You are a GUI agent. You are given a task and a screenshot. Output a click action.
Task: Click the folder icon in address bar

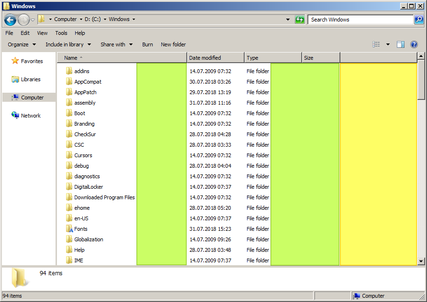[x=41, y=19]
